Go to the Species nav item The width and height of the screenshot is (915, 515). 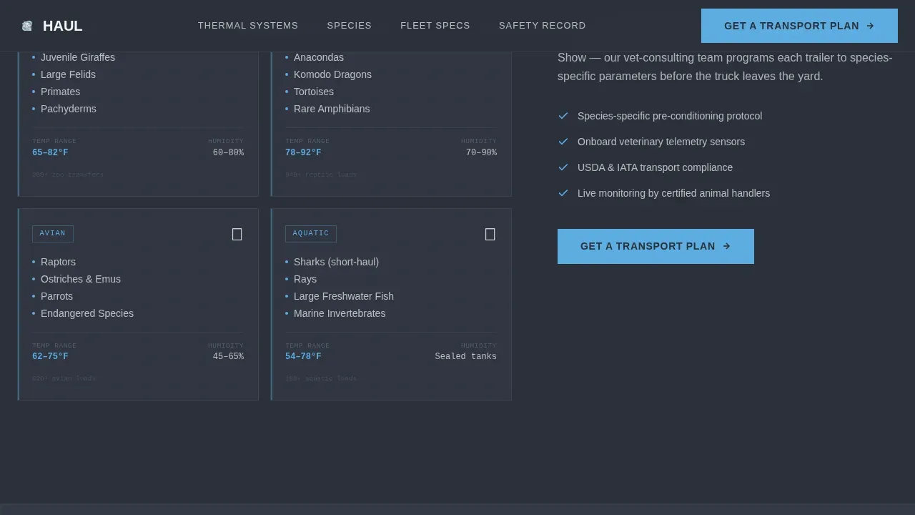tap(350, 26)
